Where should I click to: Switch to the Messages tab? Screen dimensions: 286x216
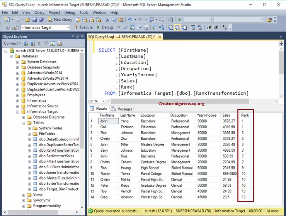(x=122, y=109)
